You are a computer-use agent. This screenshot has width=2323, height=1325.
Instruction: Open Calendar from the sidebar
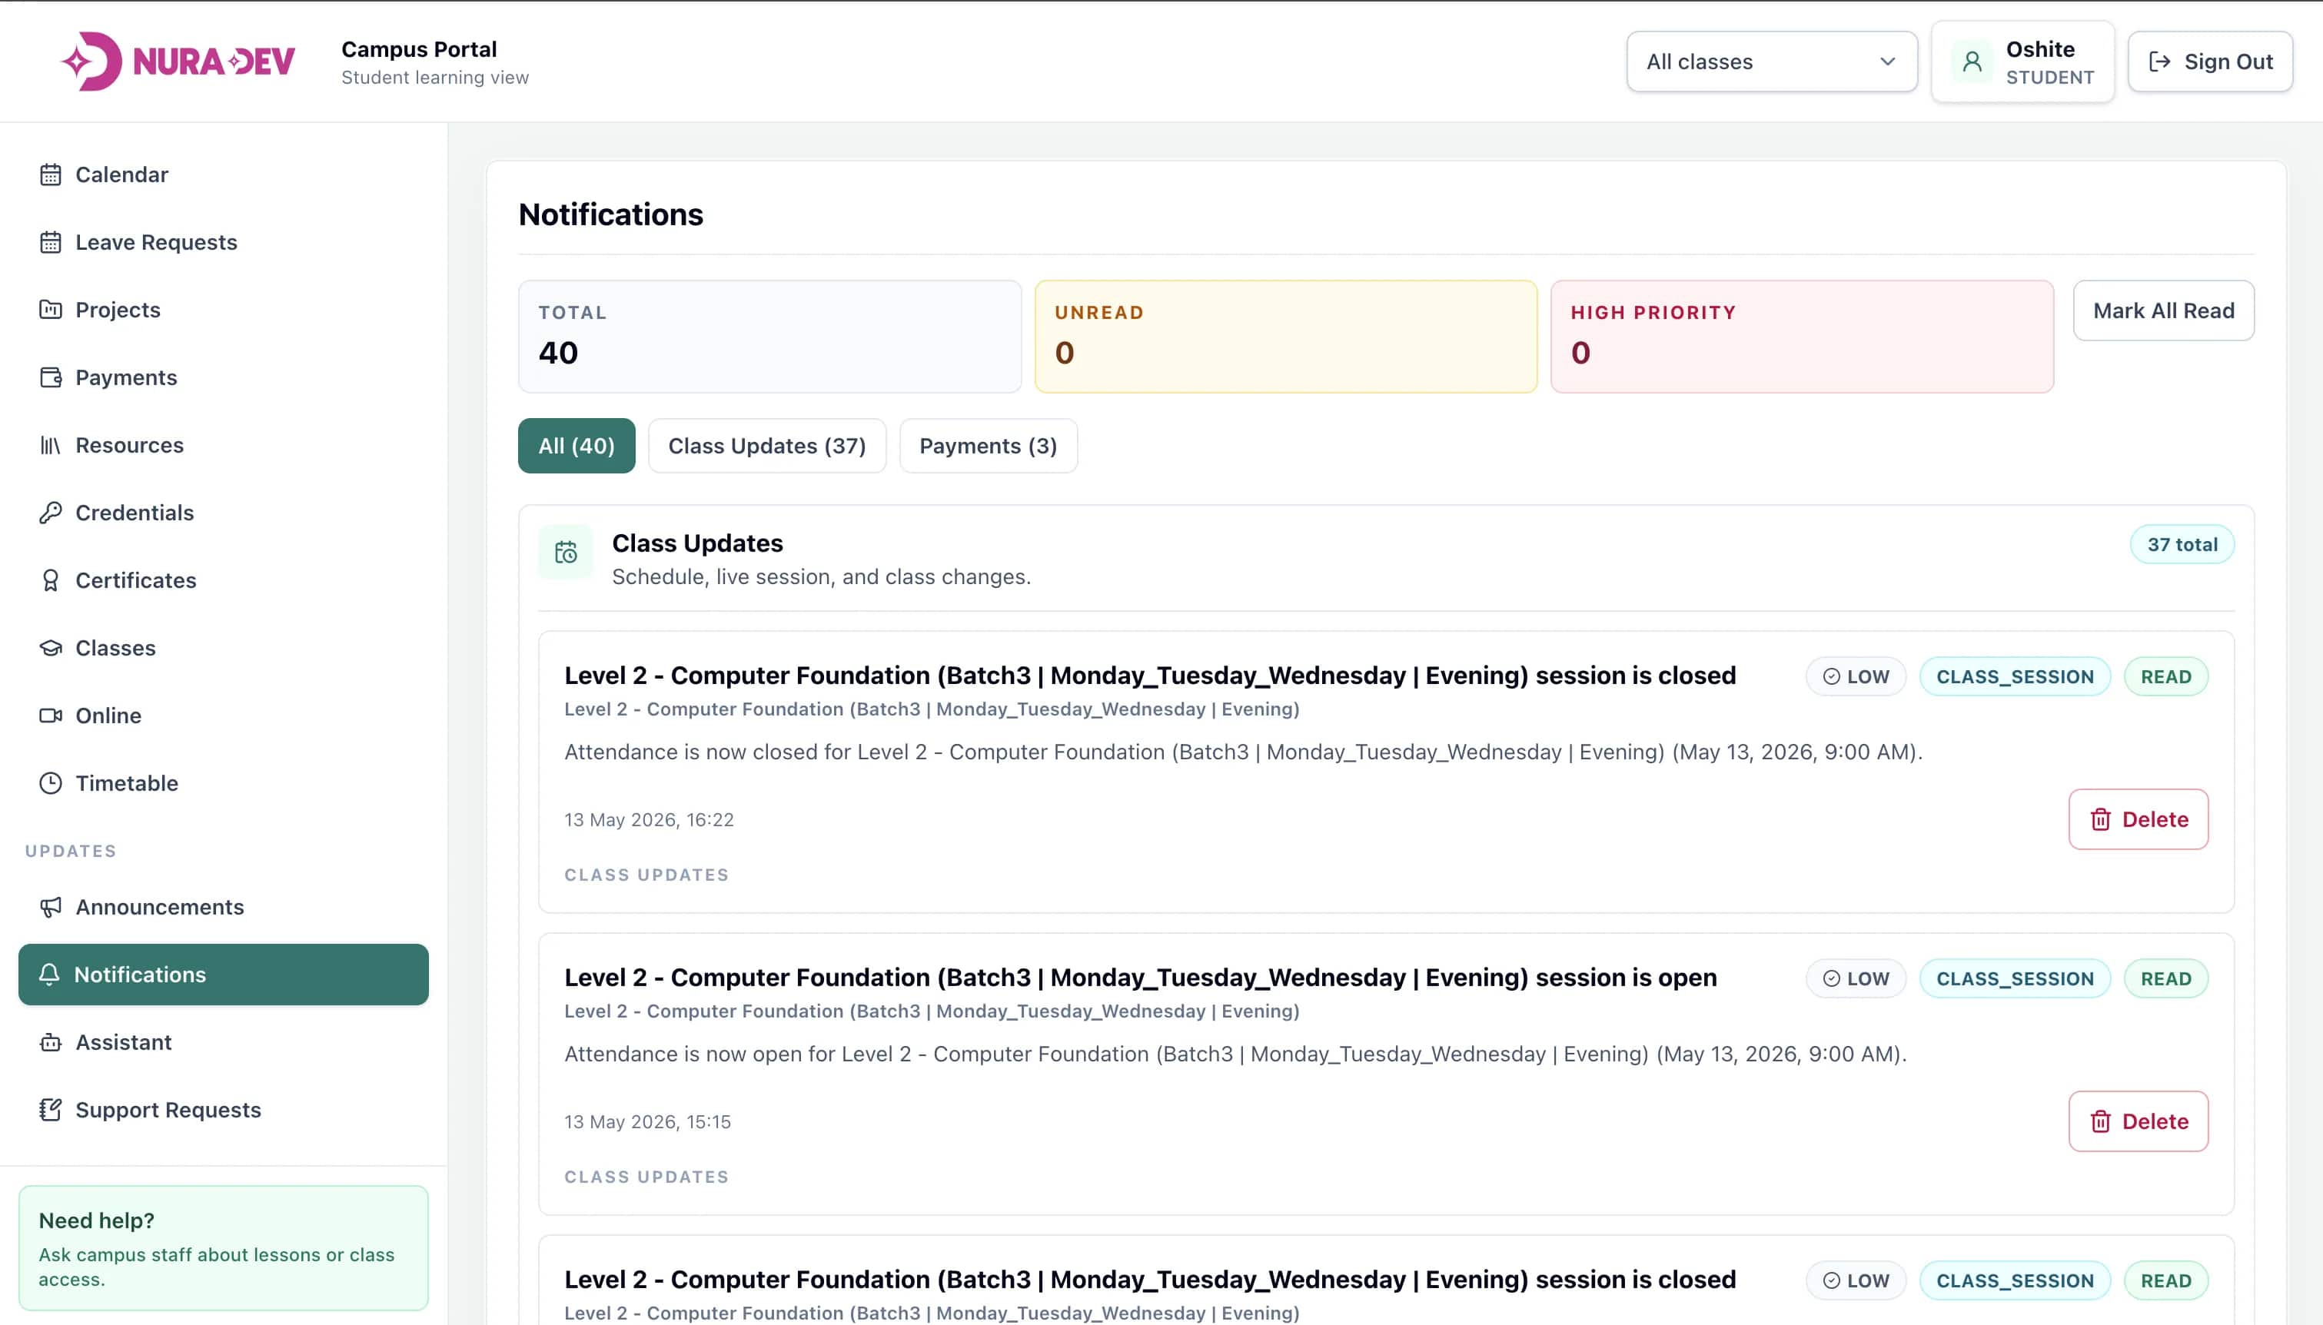(x=223, y=174)
